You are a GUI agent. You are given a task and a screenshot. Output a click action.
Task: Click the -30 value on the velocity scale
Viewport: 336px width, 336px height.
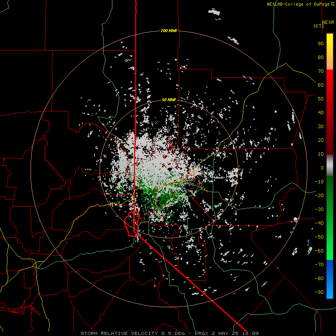(x=319, y=209)
